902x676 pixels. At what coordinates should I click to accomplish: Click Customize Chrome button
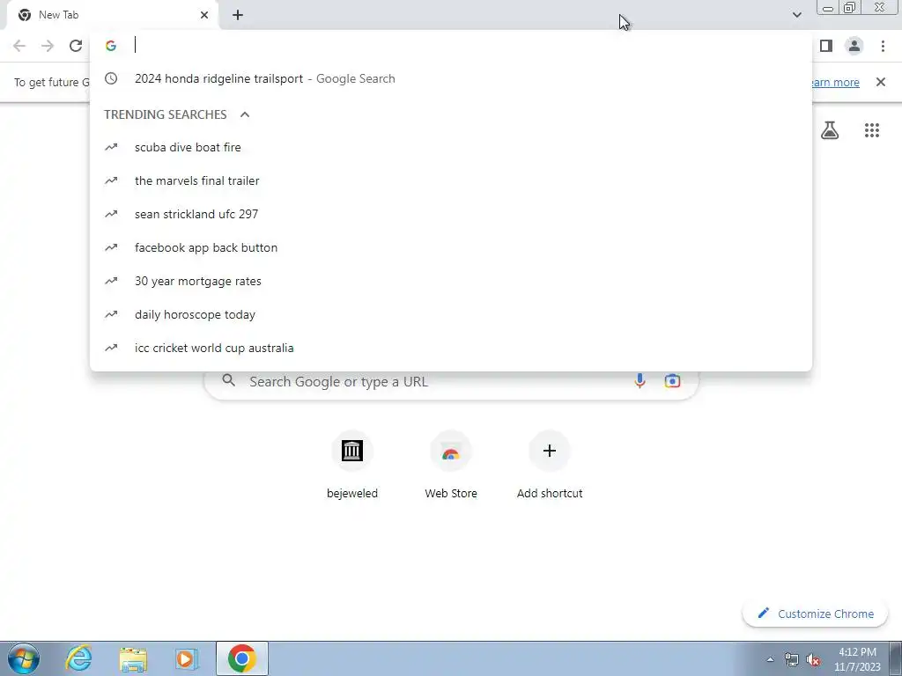click(816, 614)
